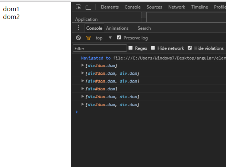Toggle the Preserve log checkbox
This screenshot has height=167, width=226.
119,38
